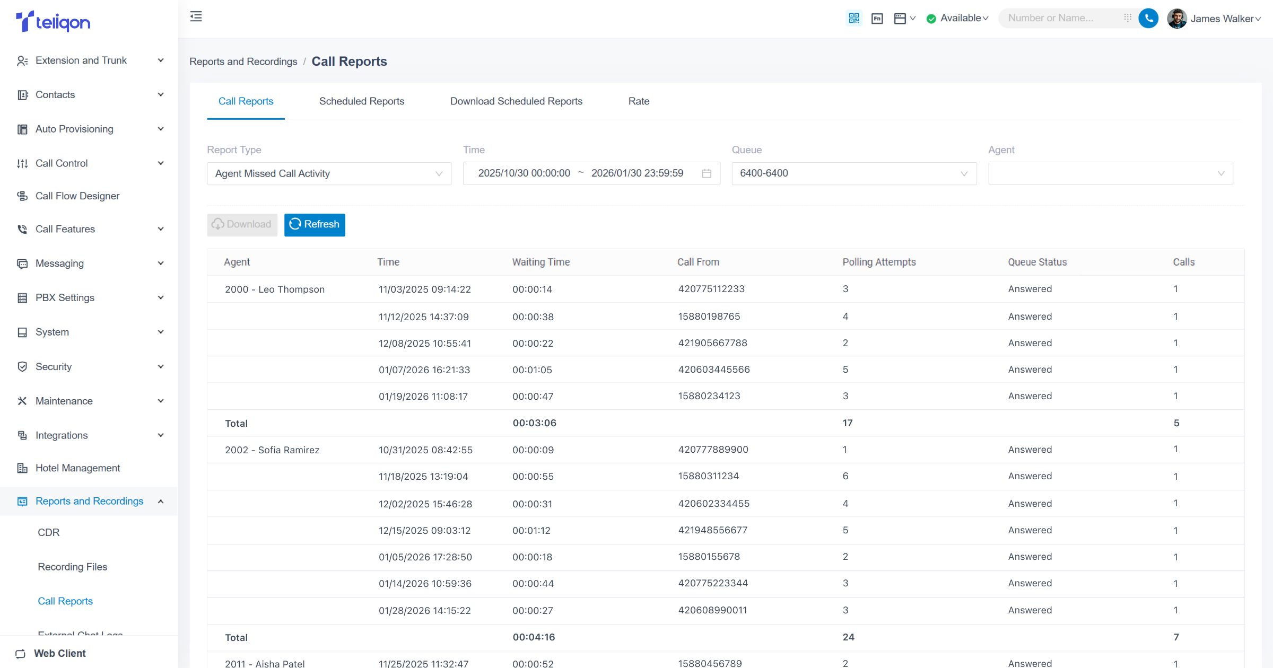Click the Refresh button
1273x668 pixels.
[x=315, y=224]
